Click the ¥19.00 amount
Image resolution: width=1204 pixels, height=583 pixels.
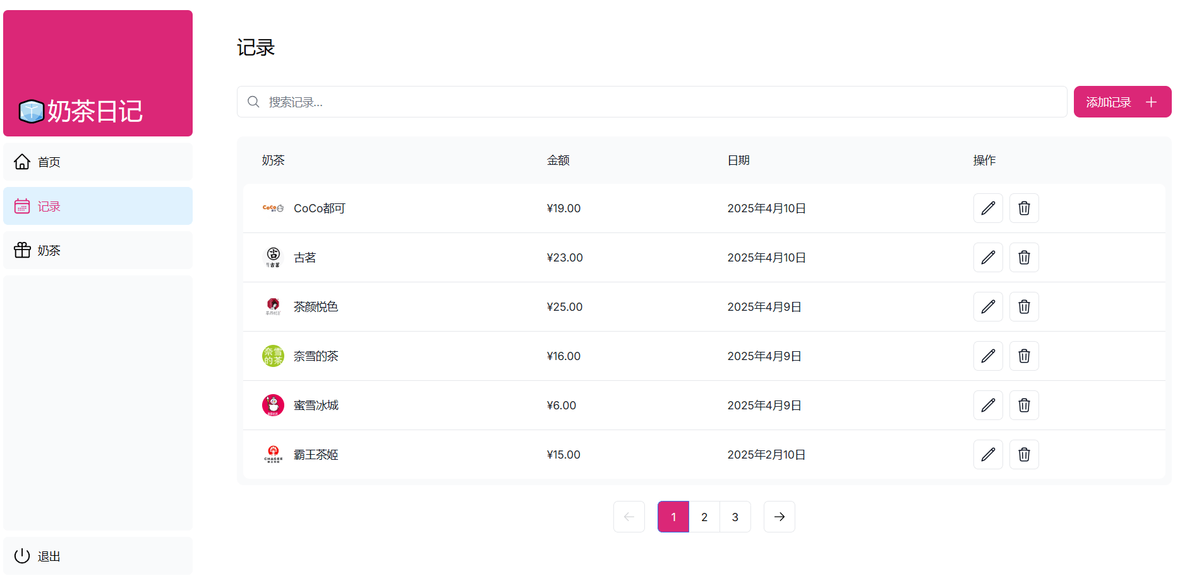(x=563, y=208)
